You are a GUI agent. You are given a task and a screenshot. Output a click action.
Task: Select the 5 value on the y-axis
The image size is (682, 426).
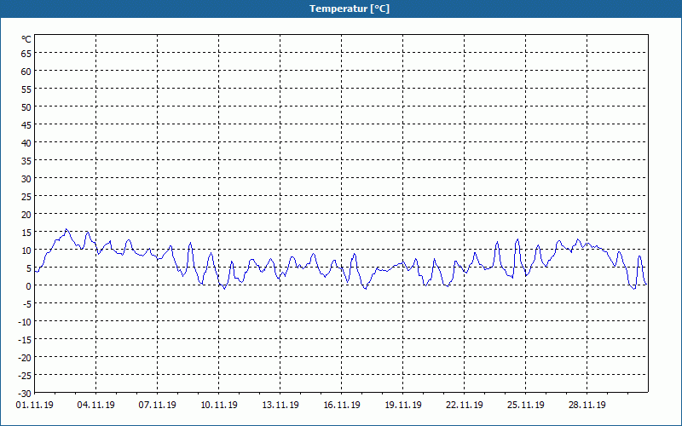point(29,268)
